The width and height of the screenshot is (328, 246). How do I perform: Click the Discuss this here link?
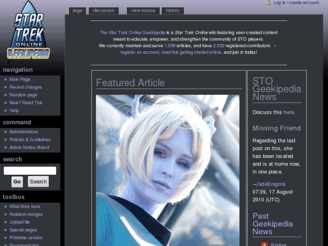(x=289, y=112)
